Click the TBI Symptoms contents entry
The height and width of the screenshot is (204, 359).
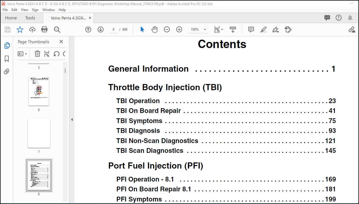[226, 121]
